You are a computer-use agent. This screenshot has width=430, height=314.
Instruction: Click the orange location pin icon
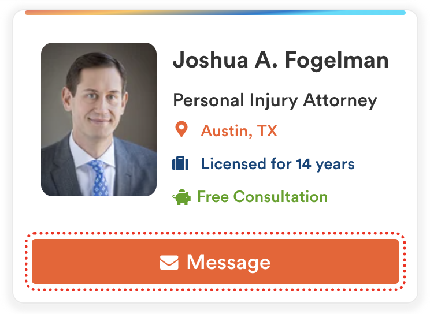pos(181,129)
